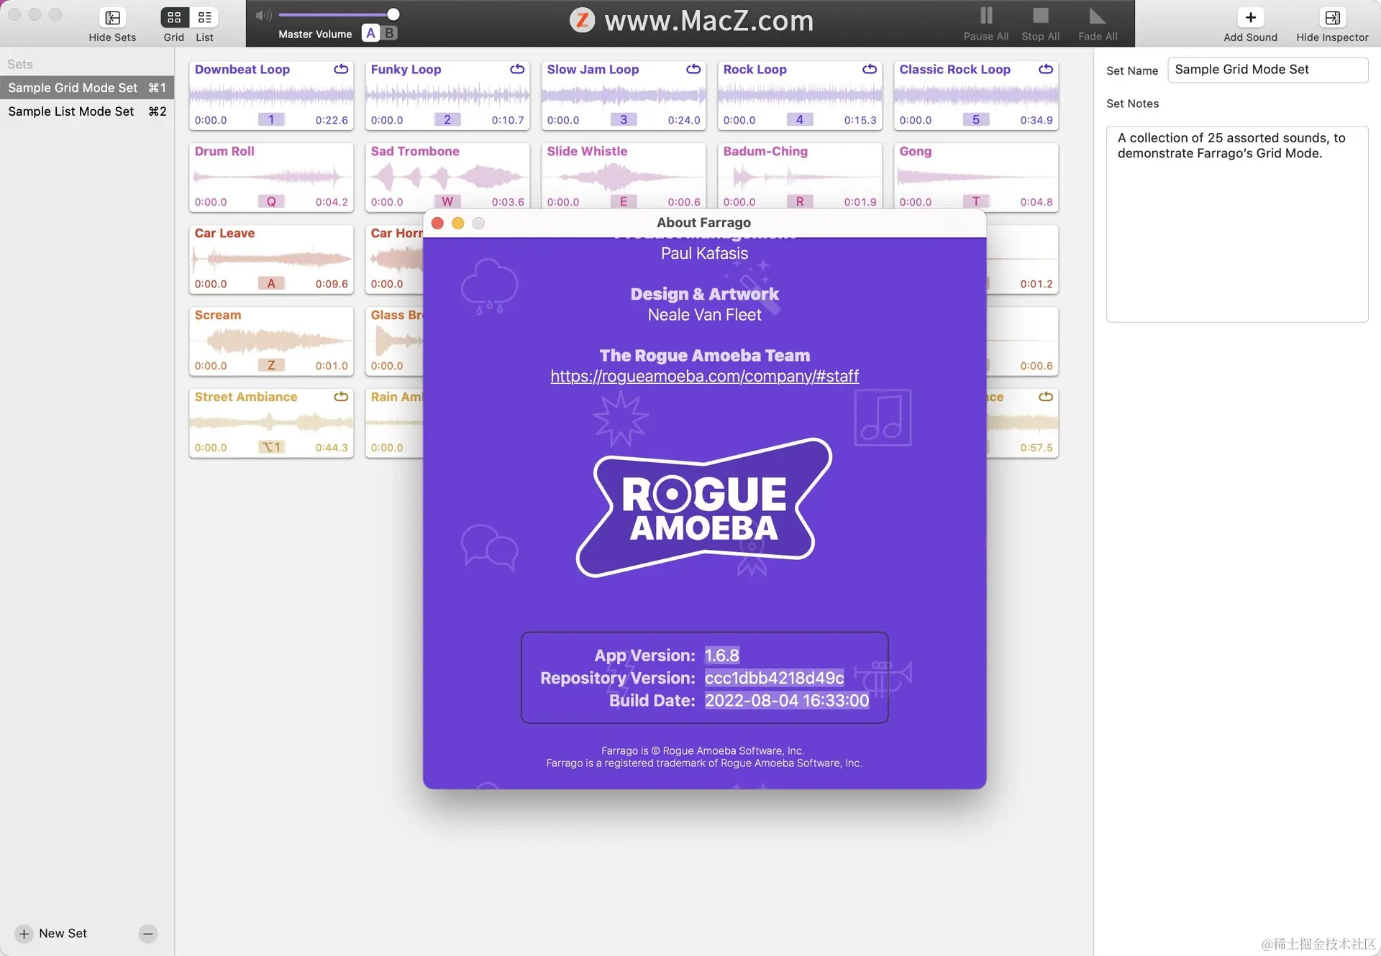Click the Add Sound plus icon

click(x=1250, y=18)
